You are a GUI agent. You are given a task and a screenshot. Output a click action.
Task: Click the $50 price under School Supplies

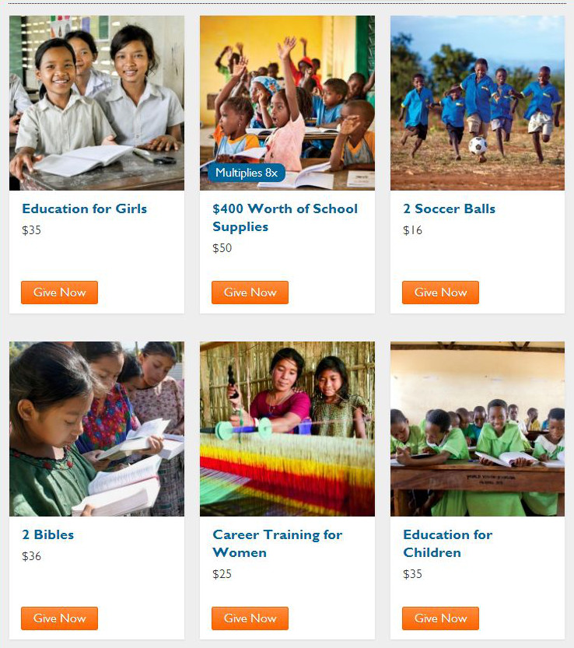(x=222, y=248)
